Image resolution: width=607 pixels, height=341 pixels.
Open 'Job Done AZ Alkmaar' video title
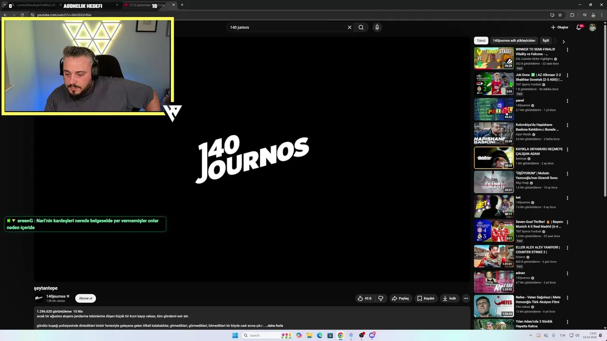point(539,77)
